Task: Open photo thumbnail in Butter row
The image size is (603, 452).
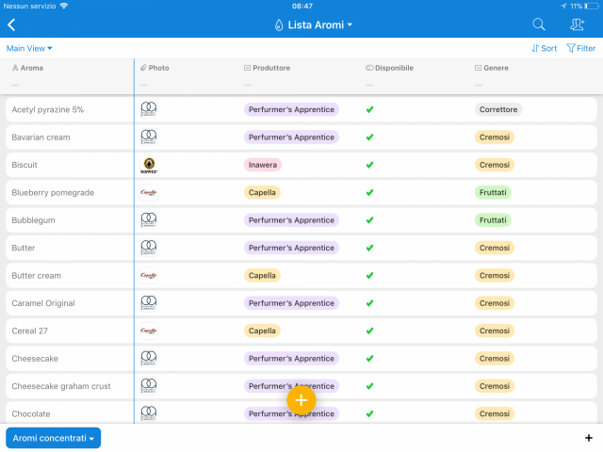Action: pyautogui.click(x=149, y=248)
